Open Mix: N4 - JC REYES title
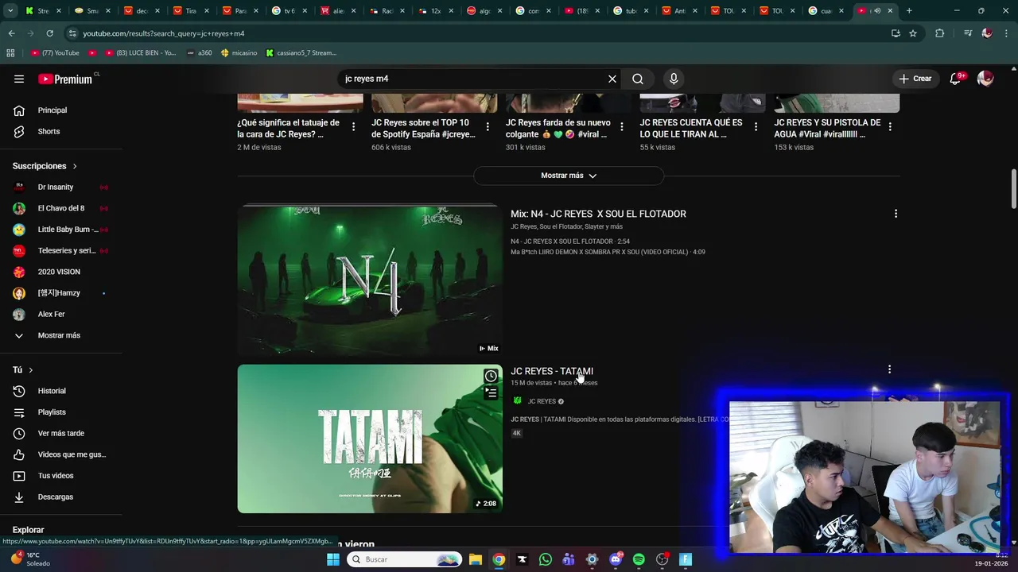The image size is (1018, 572). [x=598, y=214]
